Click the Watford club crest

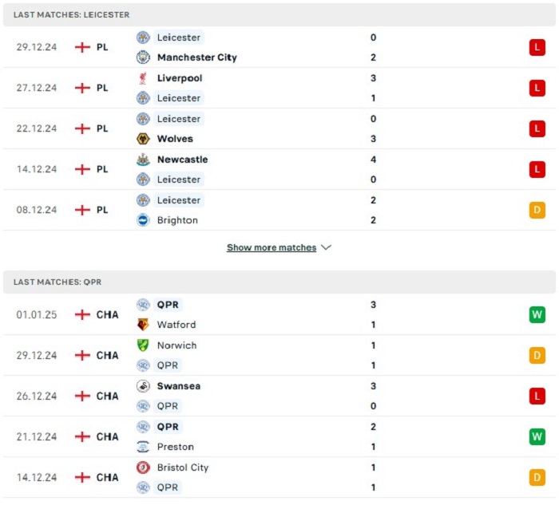point(143,325)
